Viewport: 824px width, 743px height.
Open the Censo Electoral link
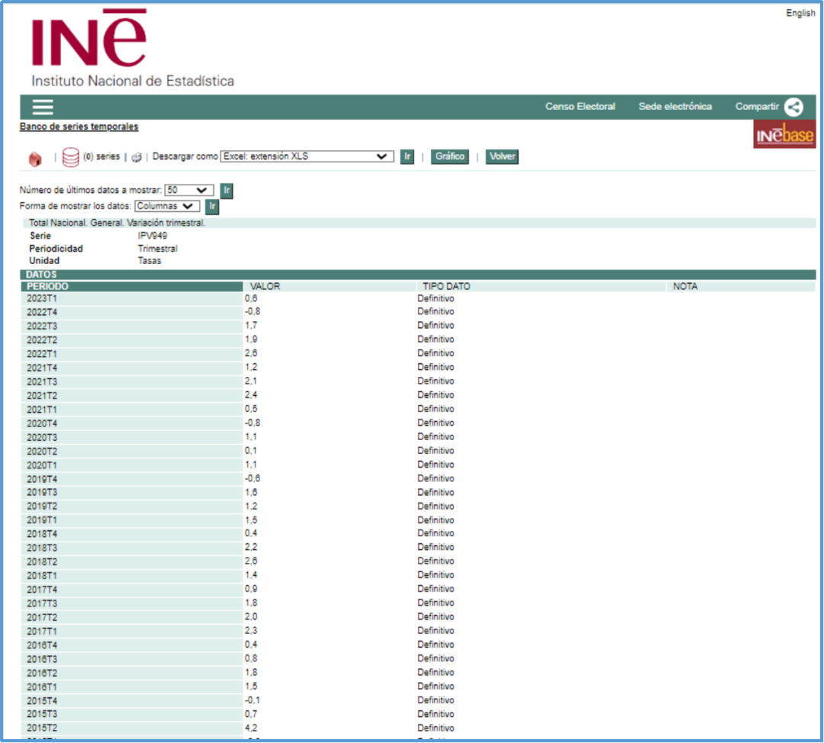(x=580, y=107)
